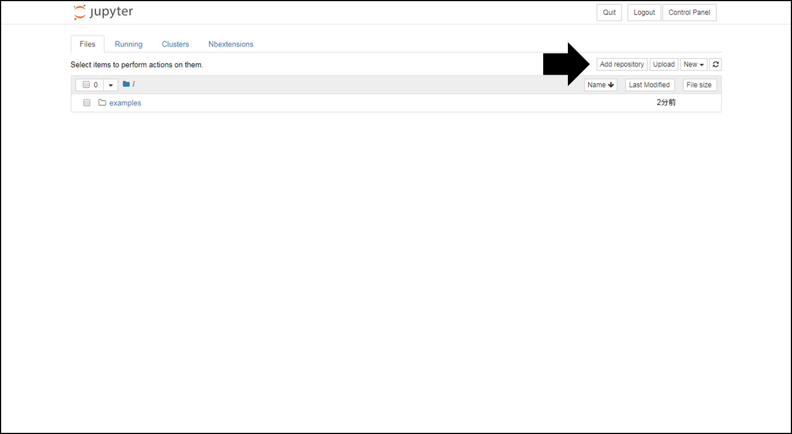The image size is (792, 434).
Task: Open the root folder breadcrumb icon
Action: [x=126, y=84]
